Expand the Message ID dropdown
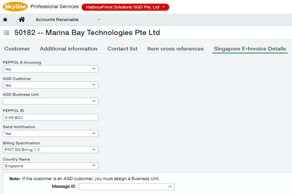Viewport: 292px width, 194px height. coord(126,187)
